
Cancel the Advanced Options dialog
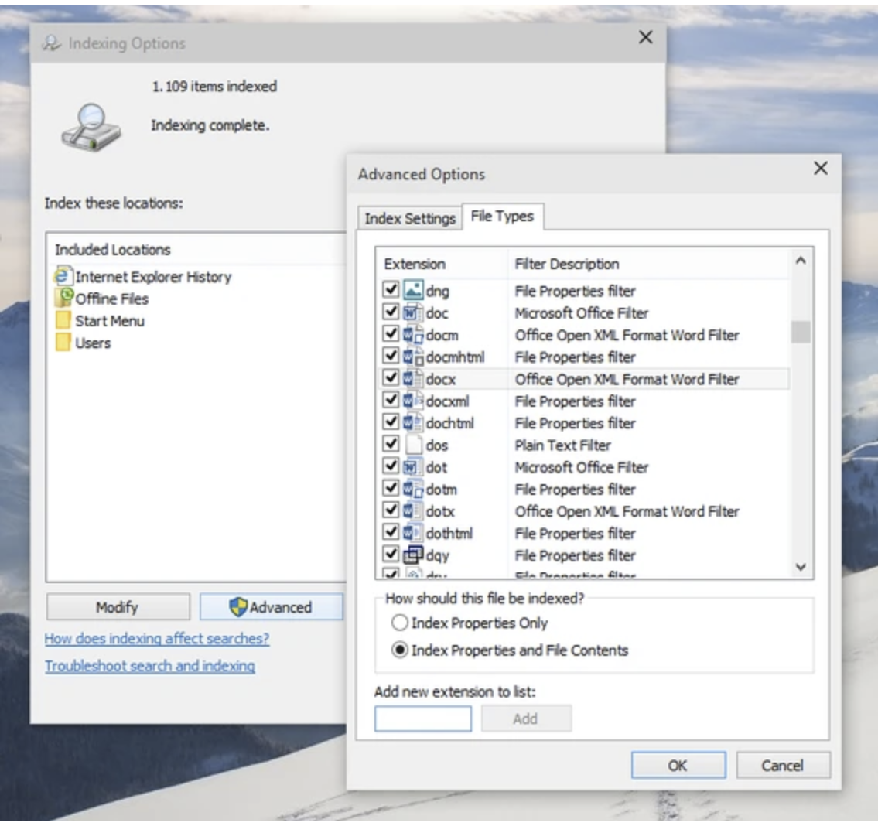(783, 765)
